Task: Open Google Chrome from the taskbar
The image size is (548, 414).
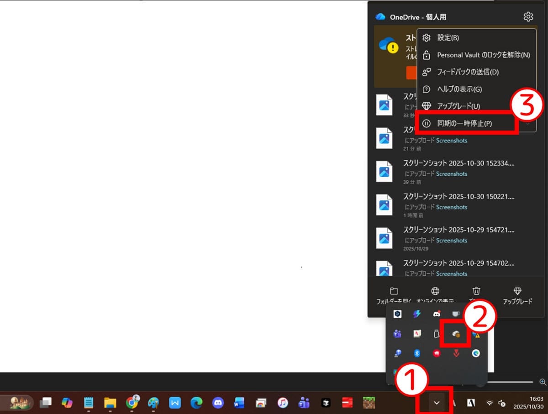Action: pyautogui.click(x=132, y=403)
